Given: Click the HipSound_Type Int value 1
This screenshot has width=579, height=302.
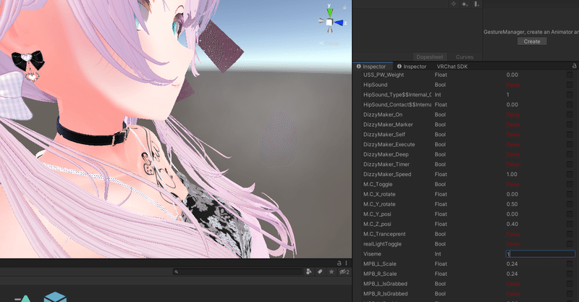Looking at the screenshot, I should pos(508,95).
